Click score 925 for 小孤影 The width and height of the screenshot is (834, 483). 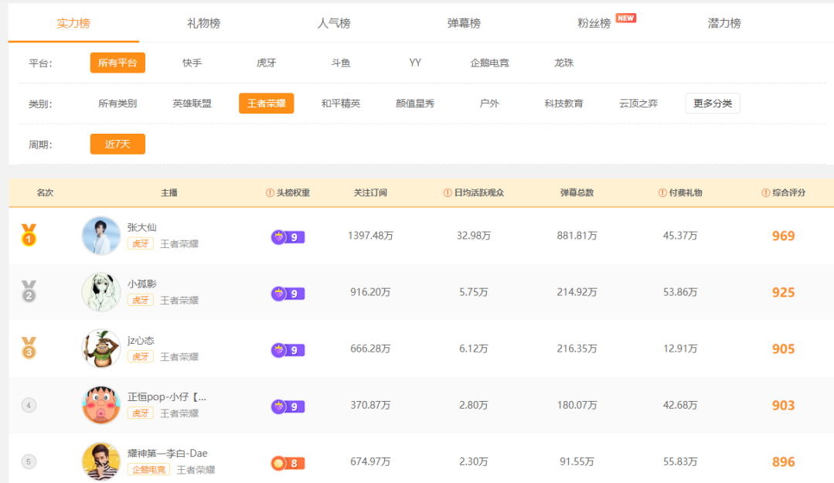tap(784, 292)
